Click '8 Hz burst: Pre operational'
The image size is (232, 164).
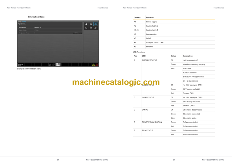[193, 77]
